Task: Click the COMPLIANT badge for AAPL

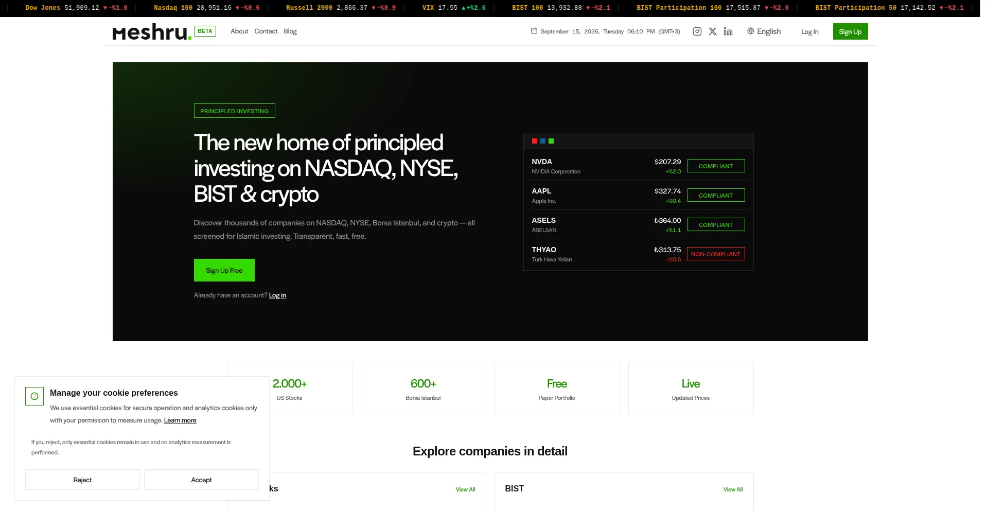Action: [x=716, y=195]
